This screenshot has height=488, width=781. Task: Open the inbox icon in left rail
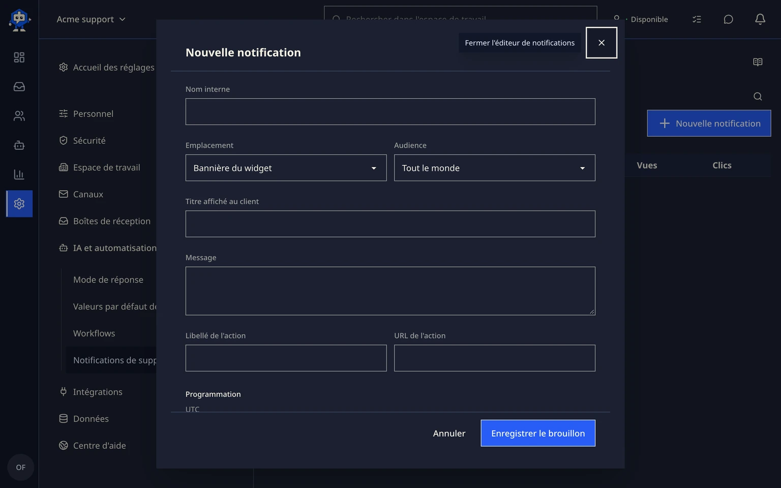coord(19,87)
